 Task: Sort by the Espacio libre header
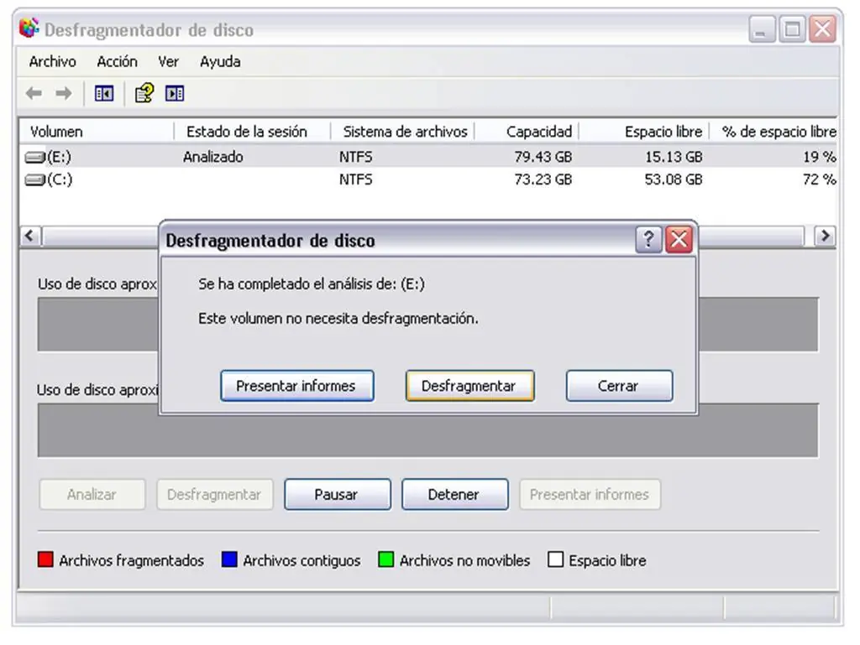point(644,132)
